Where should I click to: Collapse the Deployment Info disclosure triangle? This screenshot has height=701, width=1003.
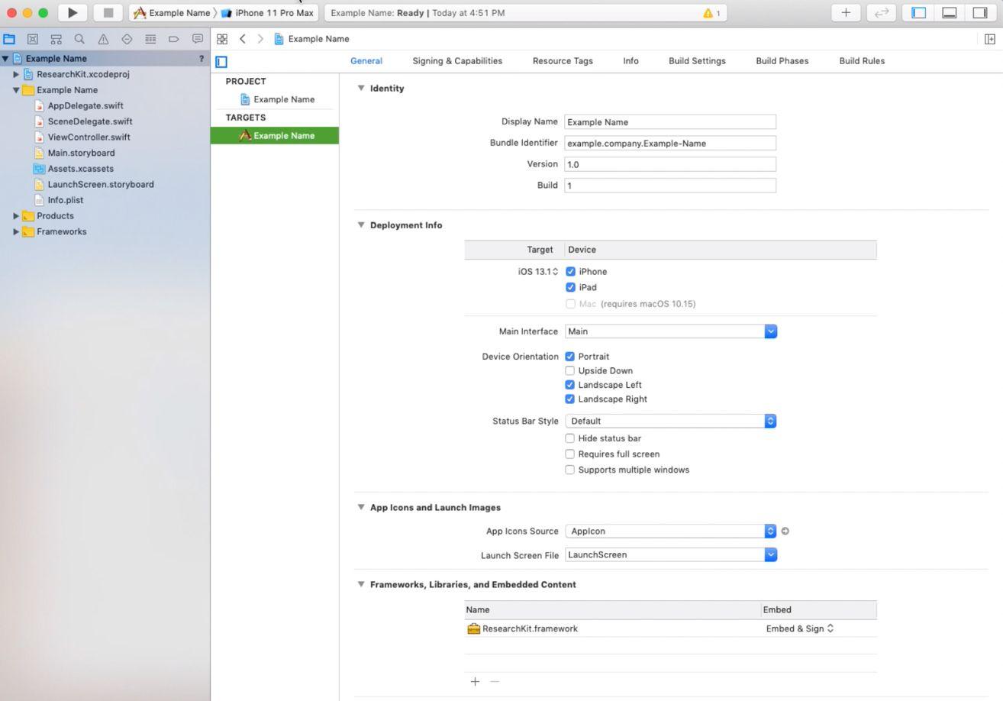[361, 225]
